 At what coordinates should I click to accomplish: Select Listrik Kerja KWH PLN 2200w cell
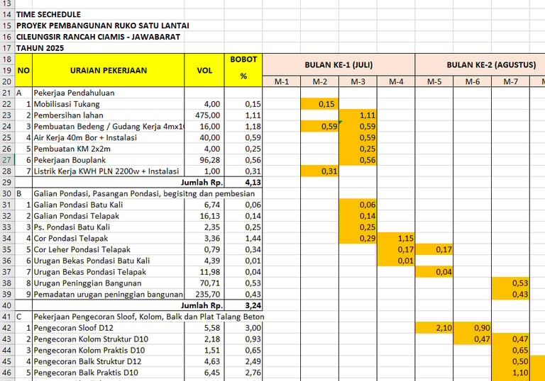coord(109,171)
